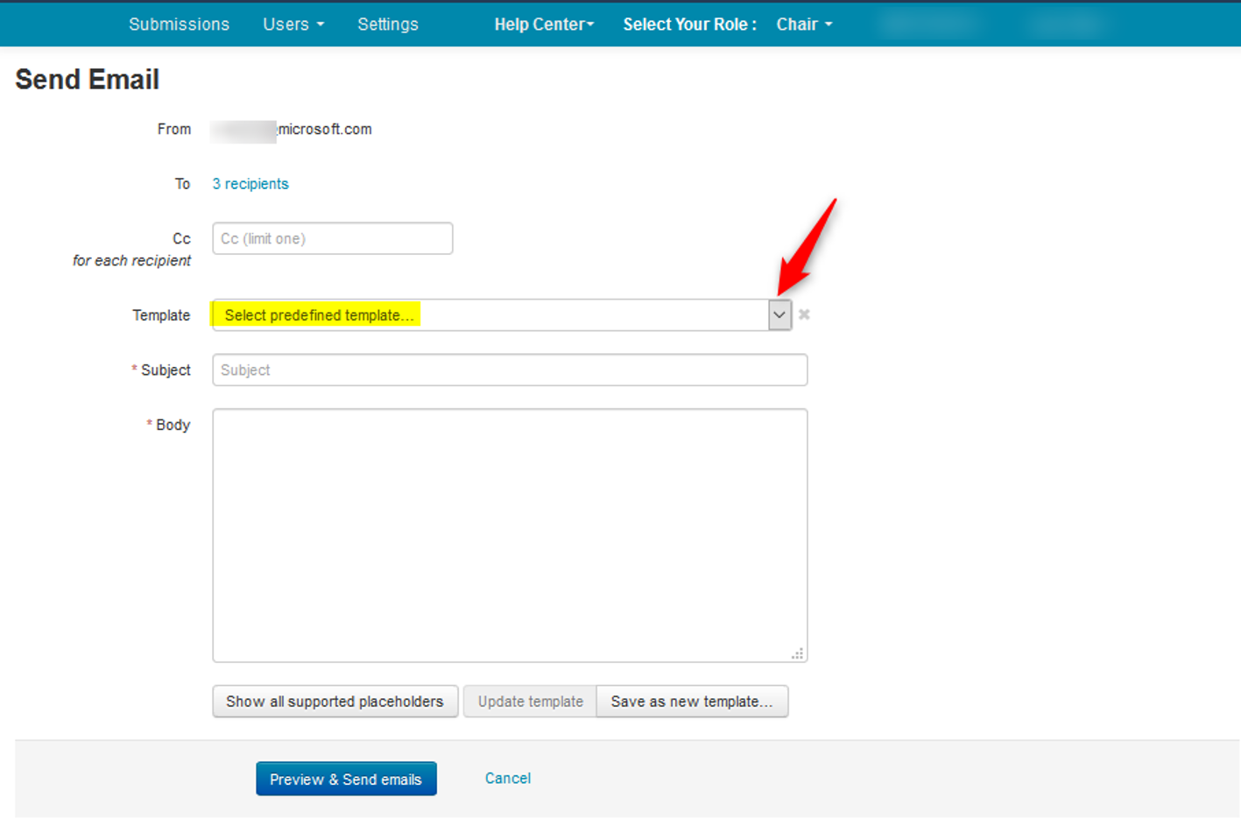
Task: Expand the template dropdown arrow
Action: (779, 315)
